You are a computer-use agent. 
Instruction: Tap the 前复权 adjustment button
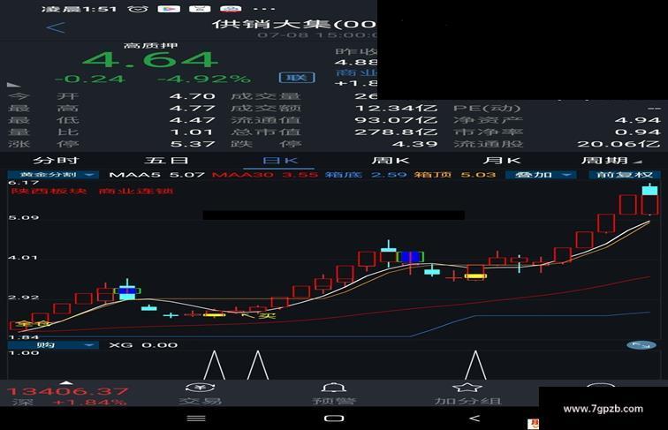click(x=625, y=175)
